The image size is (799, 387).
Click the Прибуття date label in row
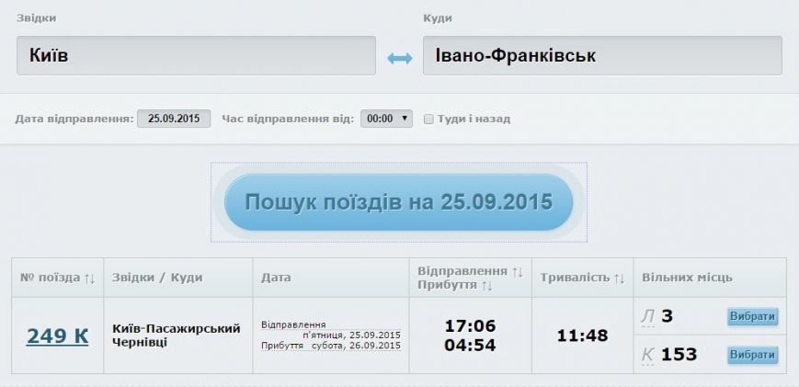tap(283, 346)
